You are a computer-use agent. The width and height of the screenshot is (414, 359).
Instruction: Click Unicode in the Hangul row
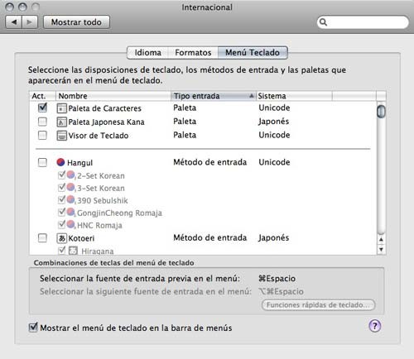point(274,162)
